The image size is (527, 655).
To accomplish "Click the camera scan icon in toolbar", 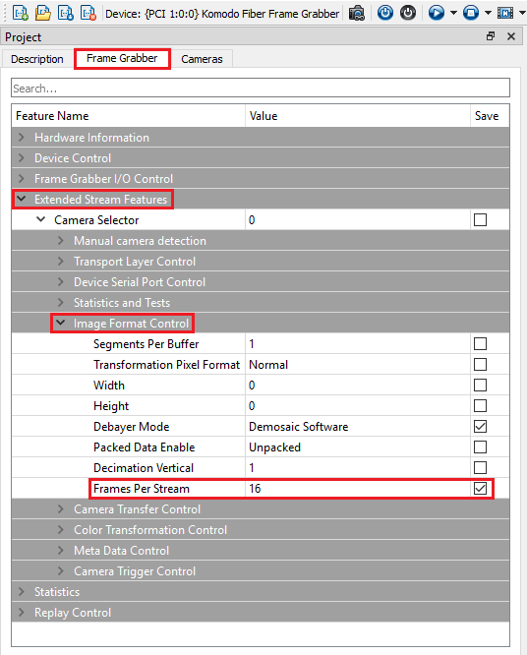I will pyautogui.click(x=356, y=13).
